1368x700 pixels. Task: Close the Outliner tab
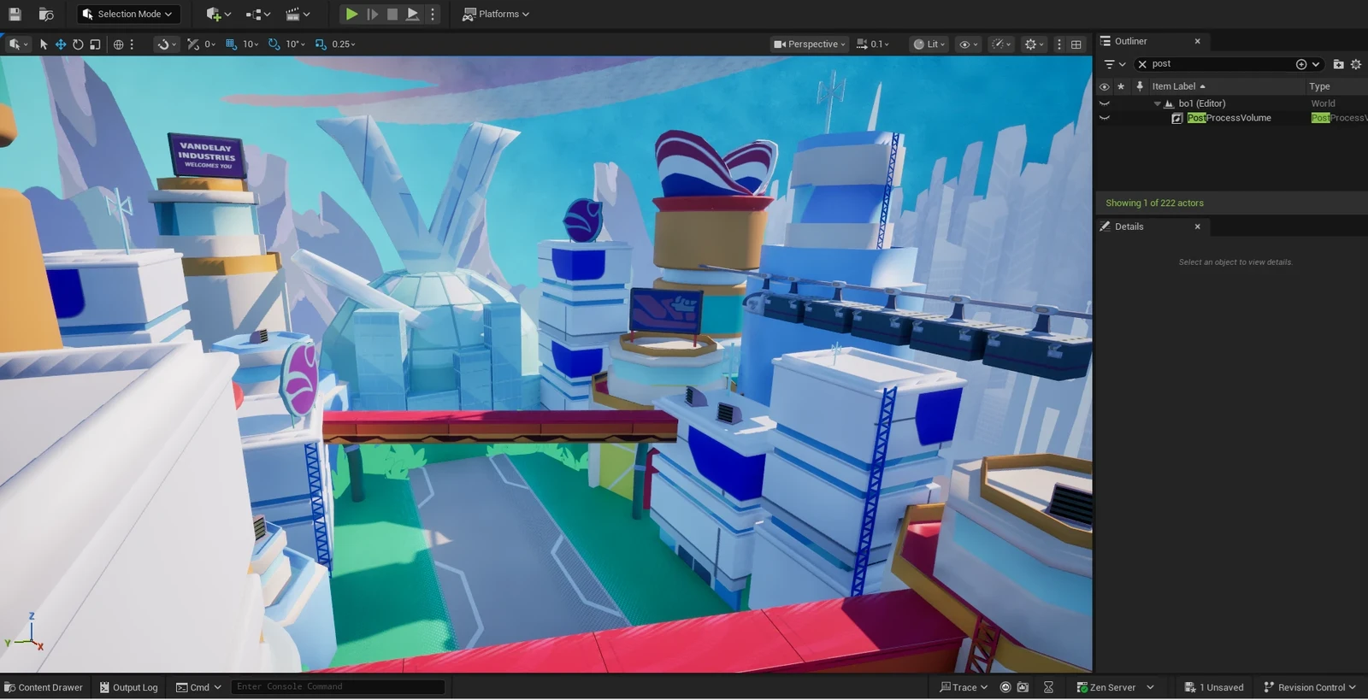1197,41
